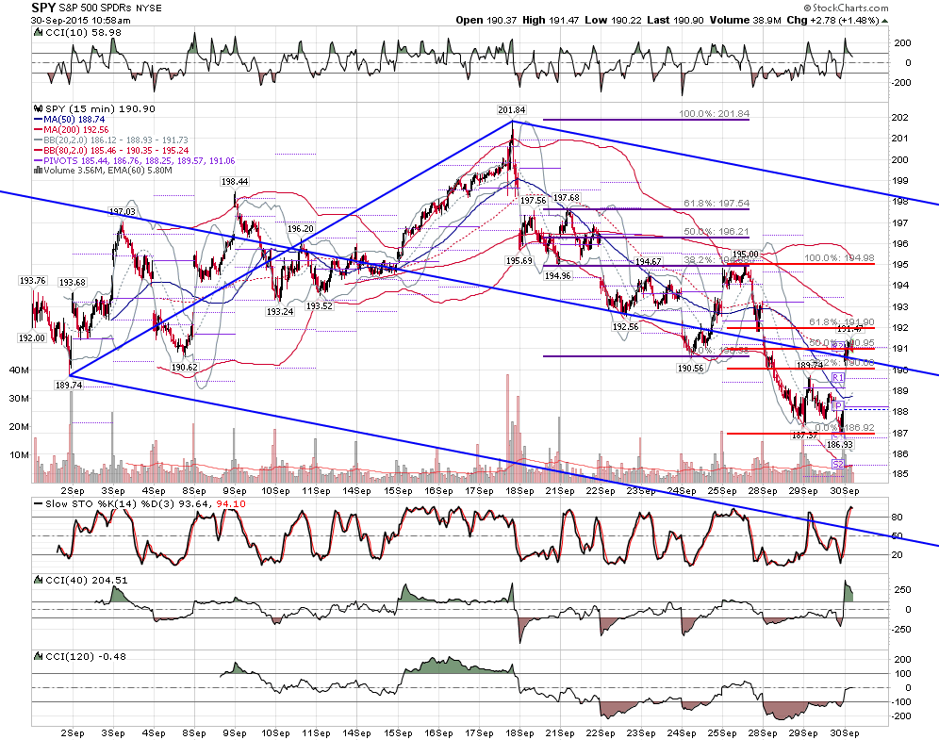Click the Chg +2.78 (+1.48%) value

pos(832,21)
